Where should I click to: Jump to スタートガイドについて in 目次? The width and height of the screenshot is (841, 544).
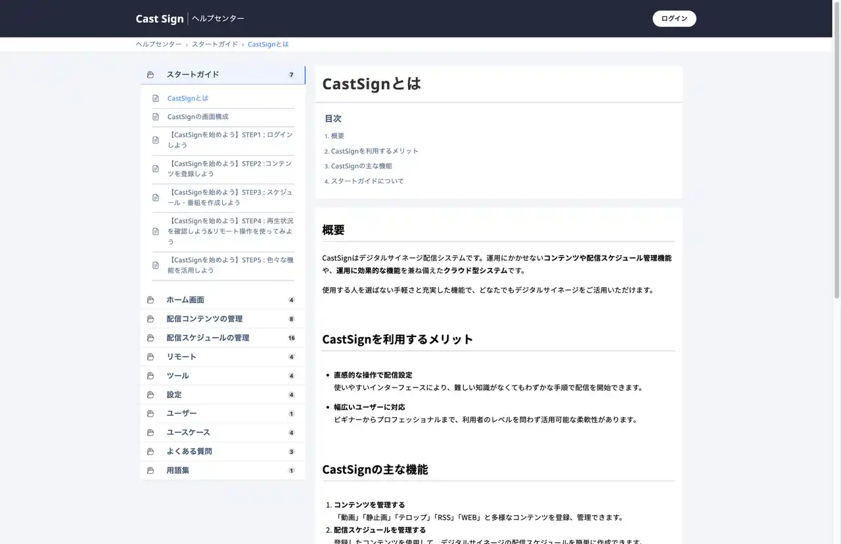367,181
